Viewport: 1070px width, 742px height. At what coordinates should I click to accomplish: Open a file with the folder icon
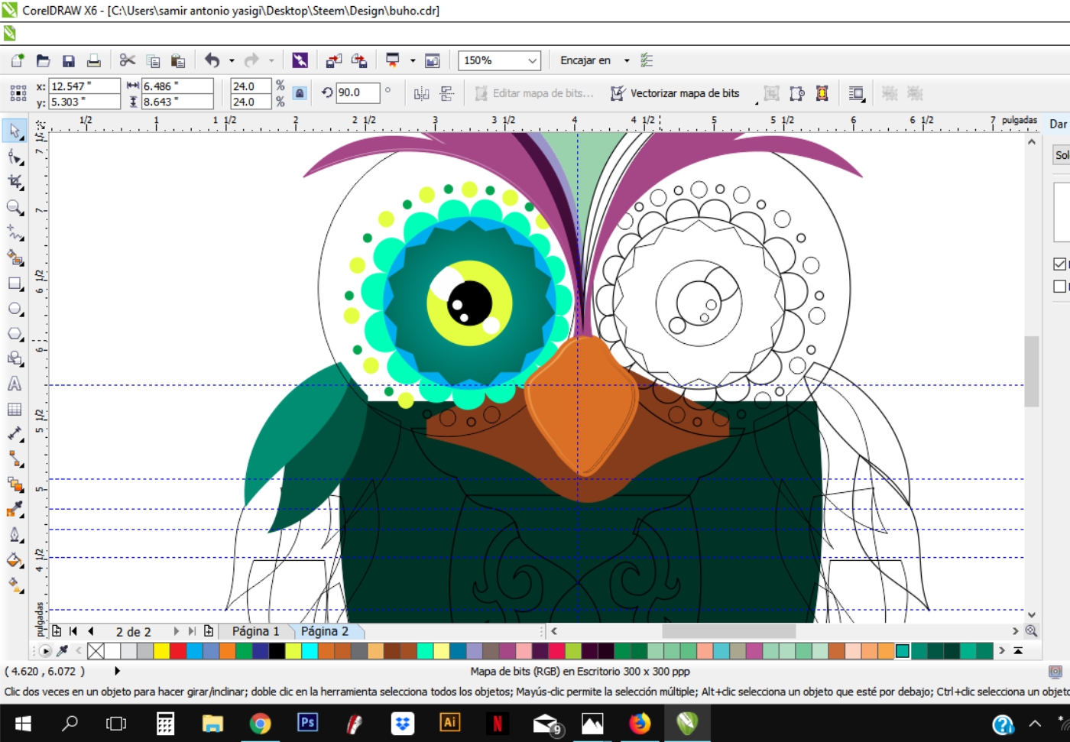43,60
